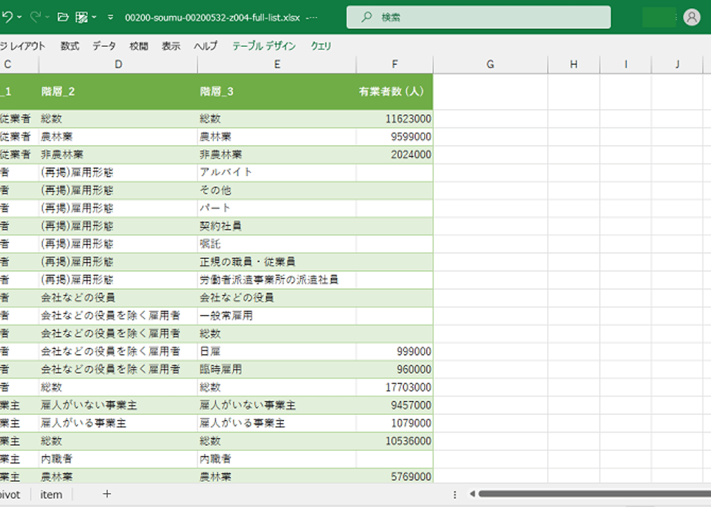The height and width of the screenshot is (507, 711).
Task: Select the cell with value 9457000
Action: click(395, 405)
